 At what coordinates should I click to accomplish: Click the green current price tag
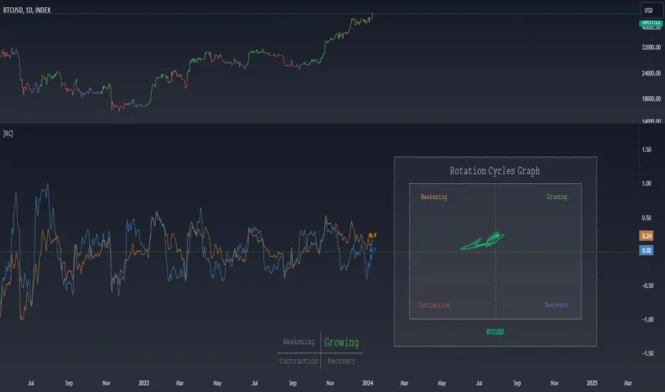[649, 22]
